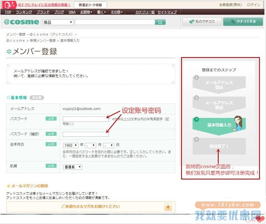Focus the パスワード input field
Viewport: 266px width, 224px height.
[86, 119]
